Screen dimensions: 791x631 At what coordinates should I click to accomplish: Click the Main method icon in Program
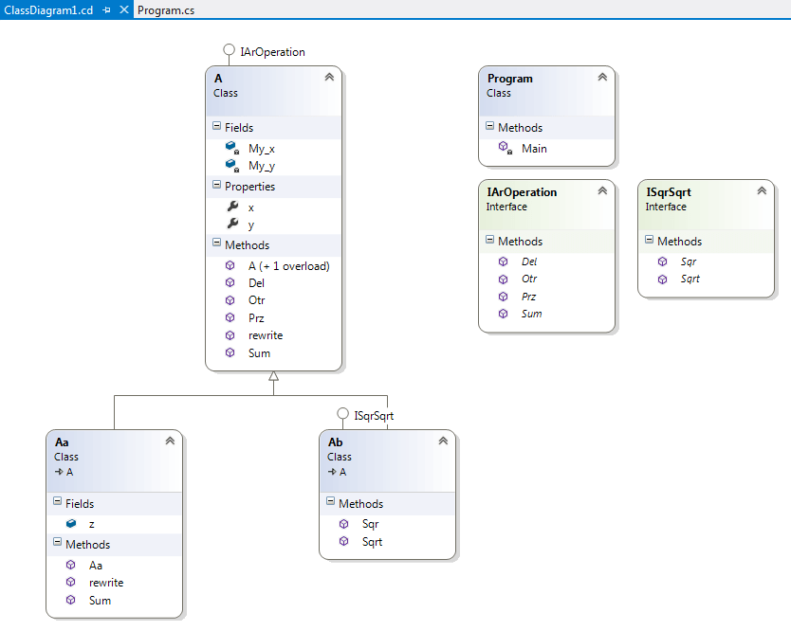coord(505,148)
